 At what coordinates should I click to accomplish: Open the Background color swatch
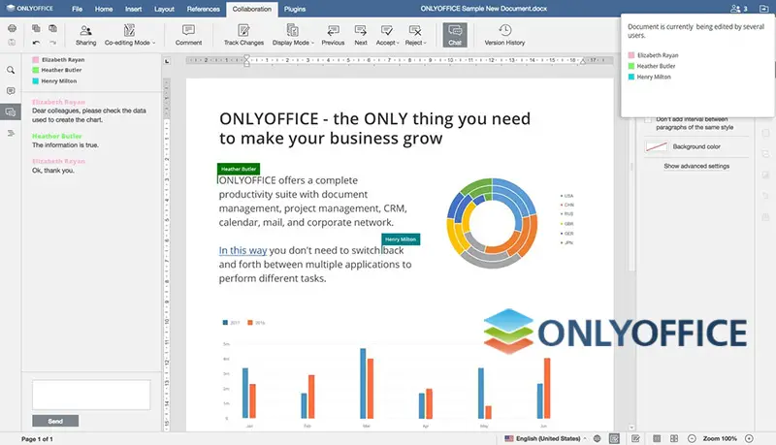[657, 146]
